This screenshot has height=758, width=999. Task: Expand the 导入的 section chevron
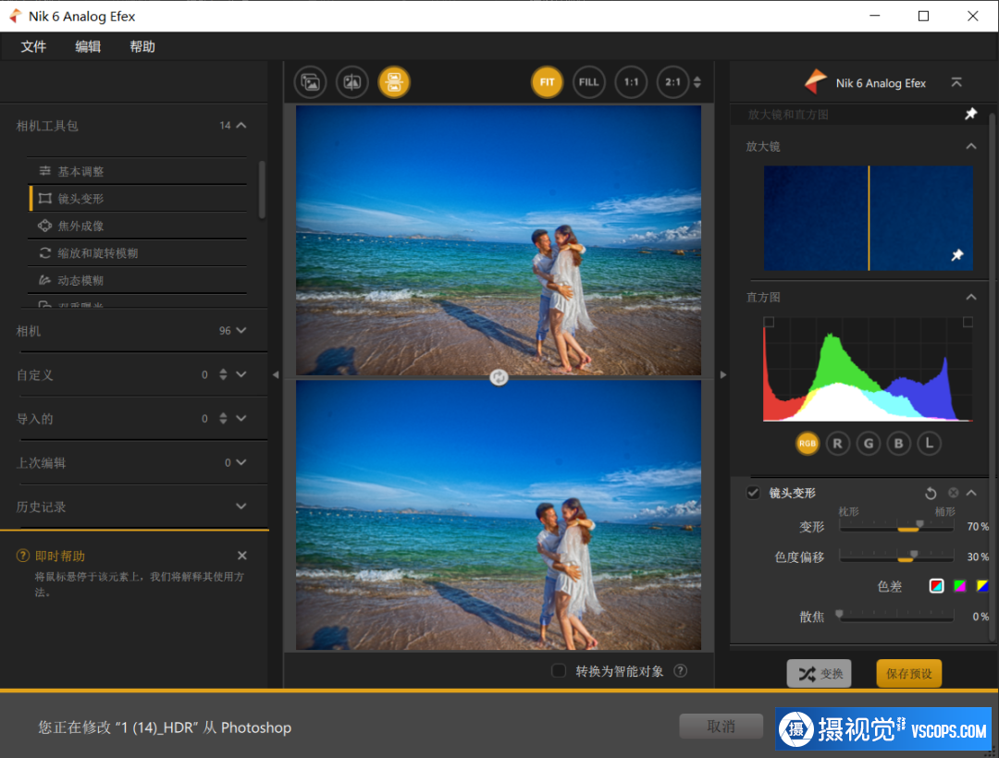241,418
